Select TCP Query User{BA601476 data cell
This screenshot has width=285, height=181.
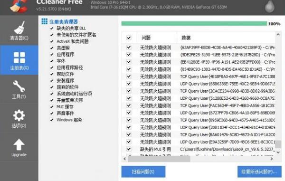click(228, 134)
